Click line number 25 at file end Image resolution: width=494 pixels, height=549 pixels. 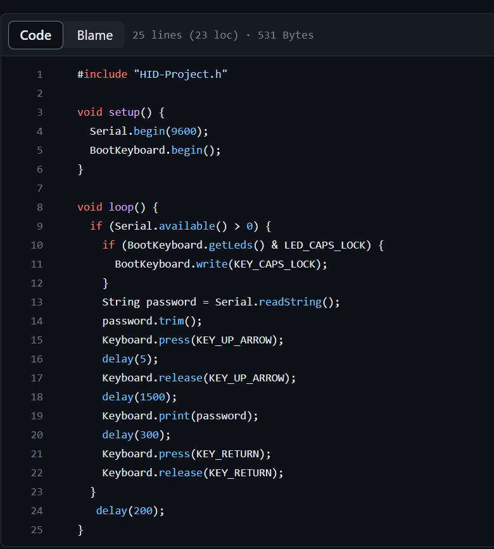[x=37, y=529]
